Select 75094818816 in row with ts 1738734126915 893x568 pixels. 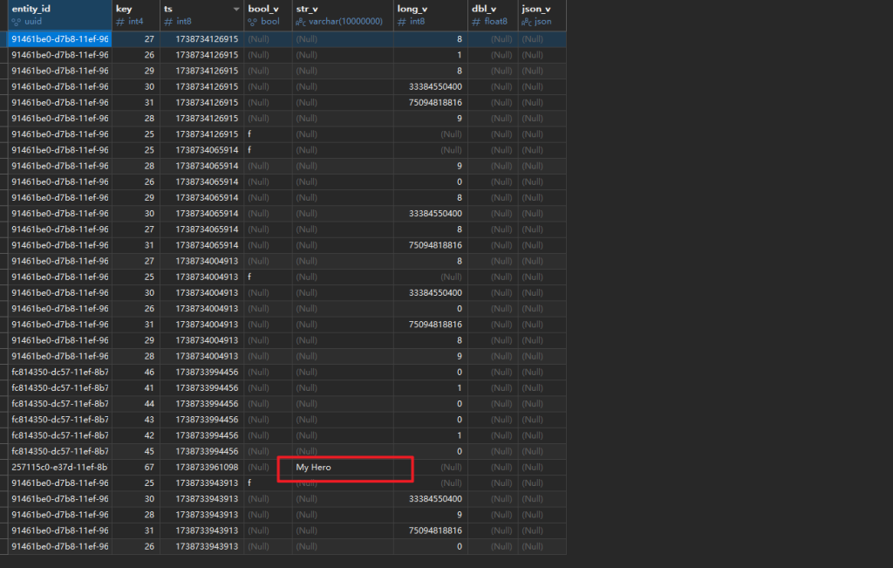point(431,103)
